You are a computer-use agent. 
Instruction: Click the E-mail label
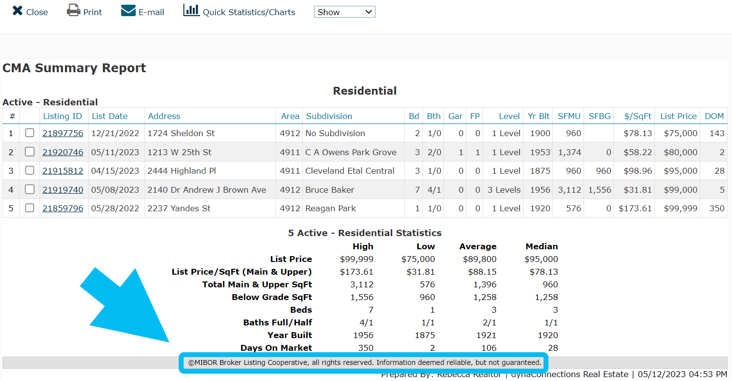[151, 12]
